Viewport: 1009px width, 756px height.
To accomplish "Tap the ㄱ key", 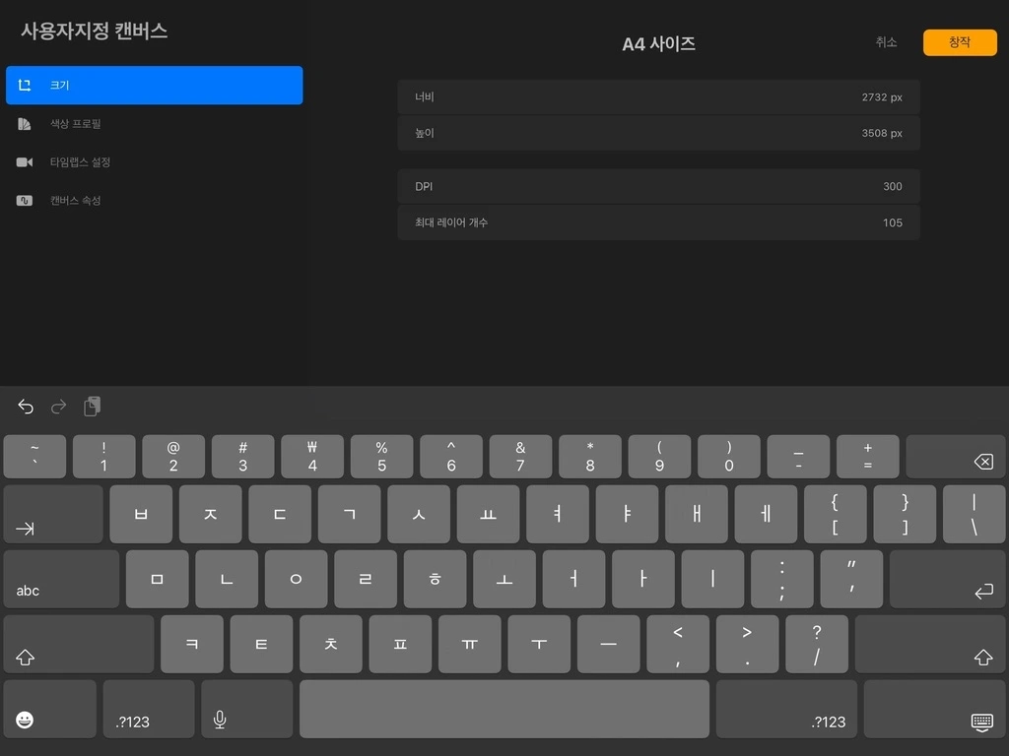I will (350, 514).
